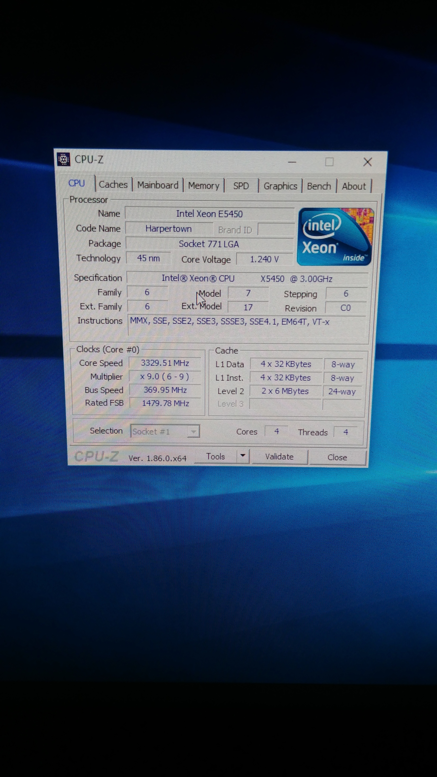Viewport: 437px width, 777px height.
Task: Click the version text Ver. 1.86.0.x64
Action: 157,458
